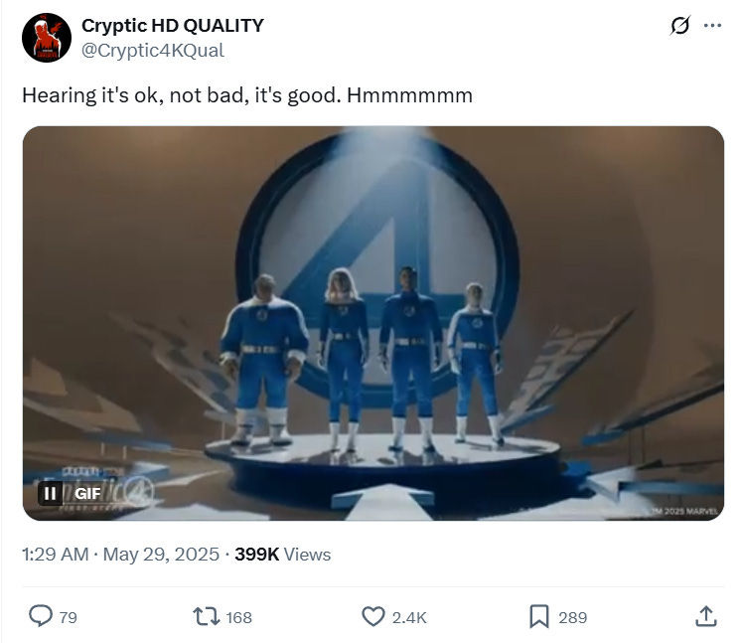Screen dimensions: 742x643
Task: Bookmark the post with the bookmark icon
Action: (x=539, y=616)
